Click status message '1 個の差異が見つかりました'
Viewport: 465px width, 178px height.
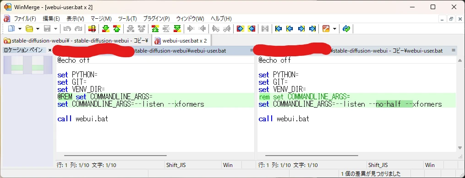(371, 173)
